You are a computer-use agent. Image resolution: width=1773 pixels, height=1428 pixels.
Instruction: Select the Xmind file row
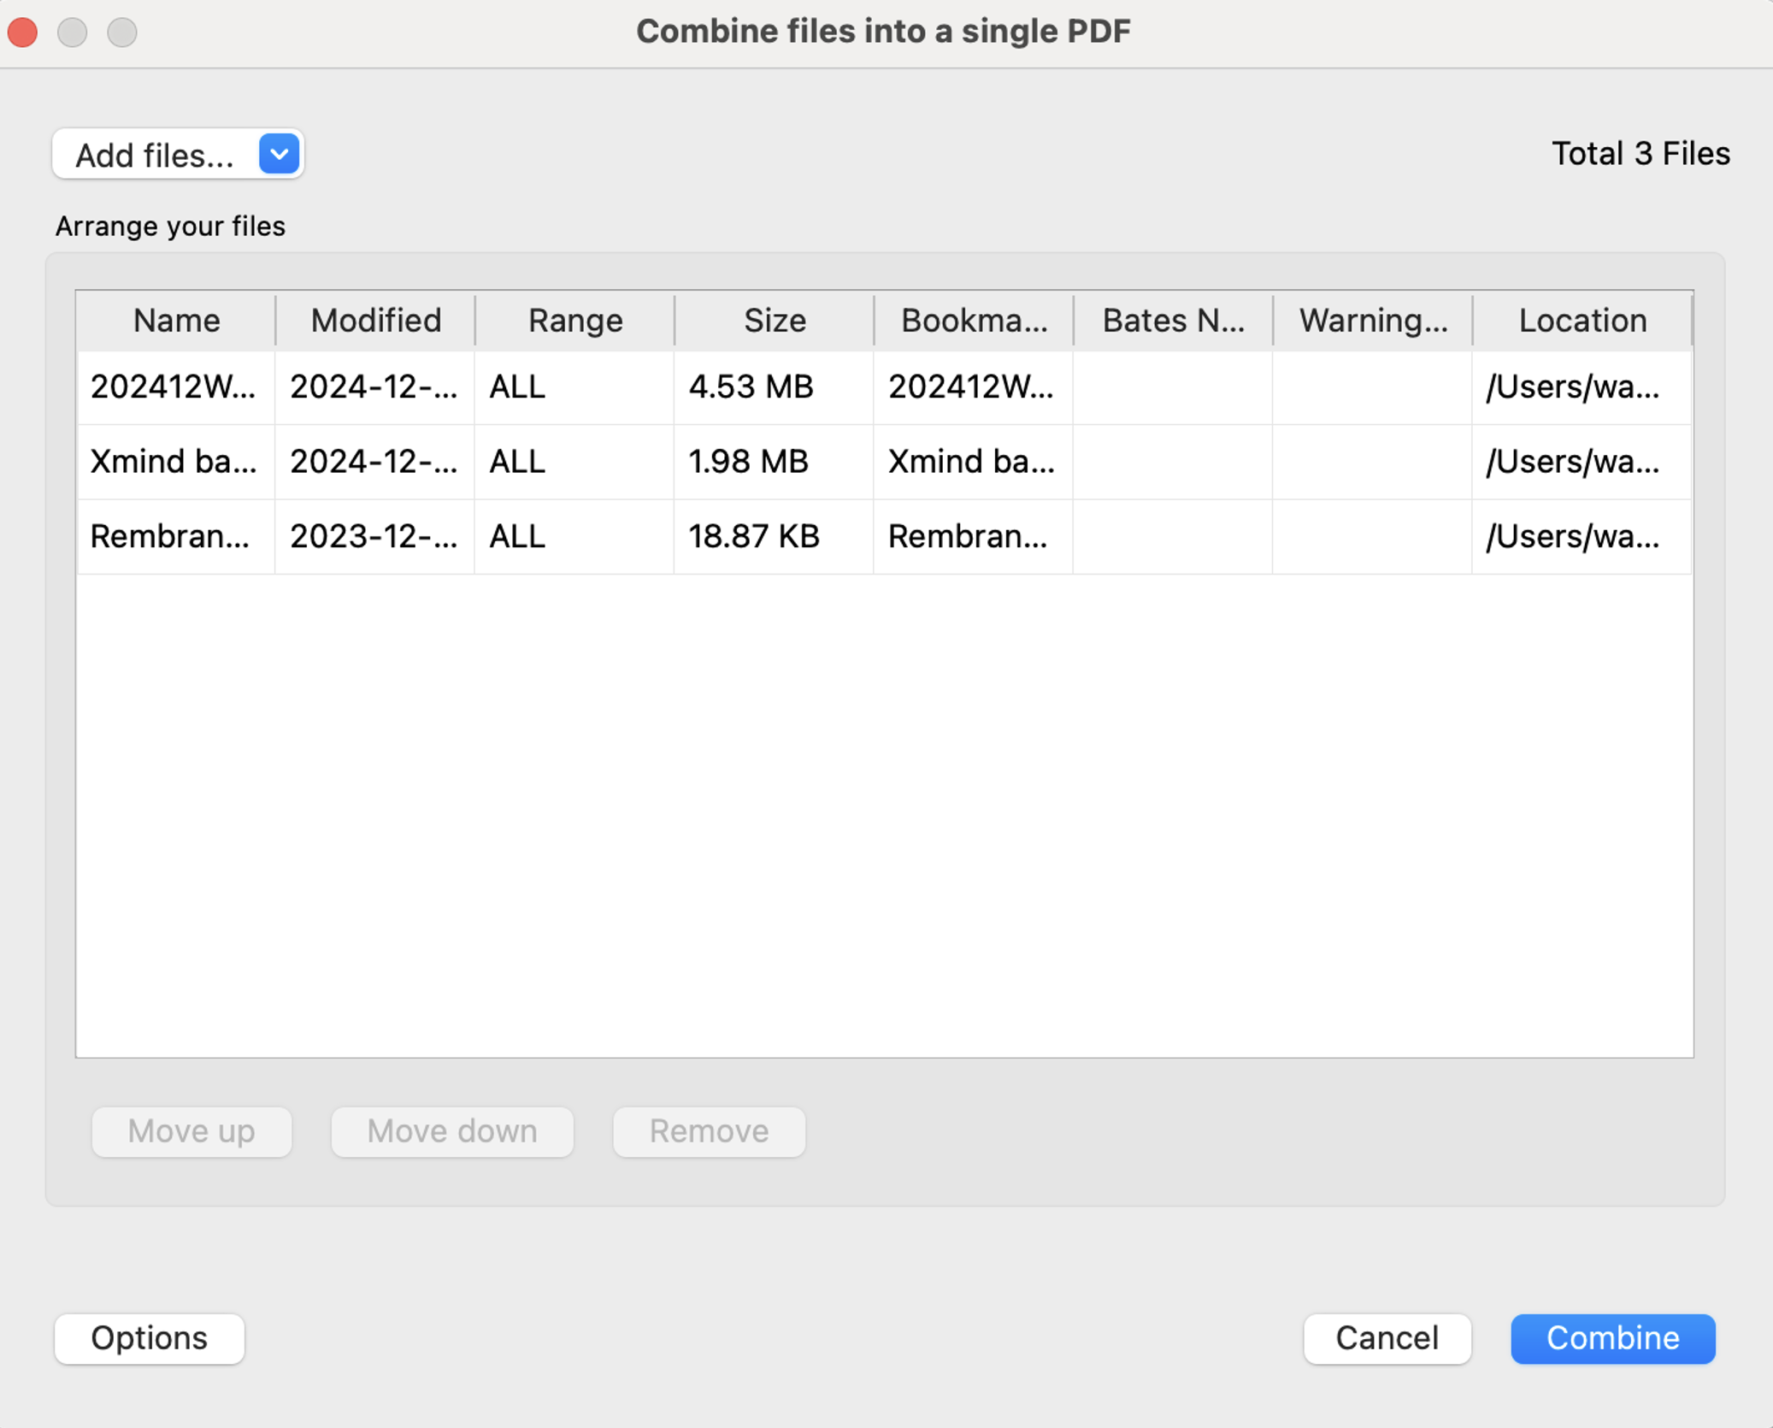(174, 462)
